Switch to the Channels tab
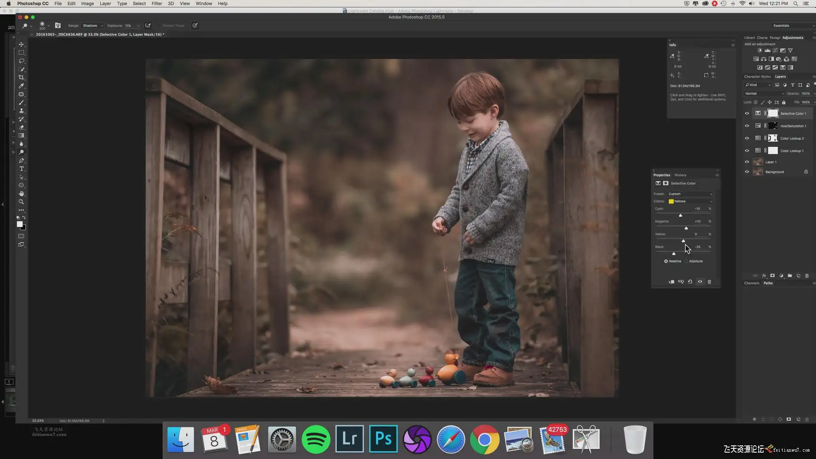This screenshot has width=816, height=459. pos(751,283)
